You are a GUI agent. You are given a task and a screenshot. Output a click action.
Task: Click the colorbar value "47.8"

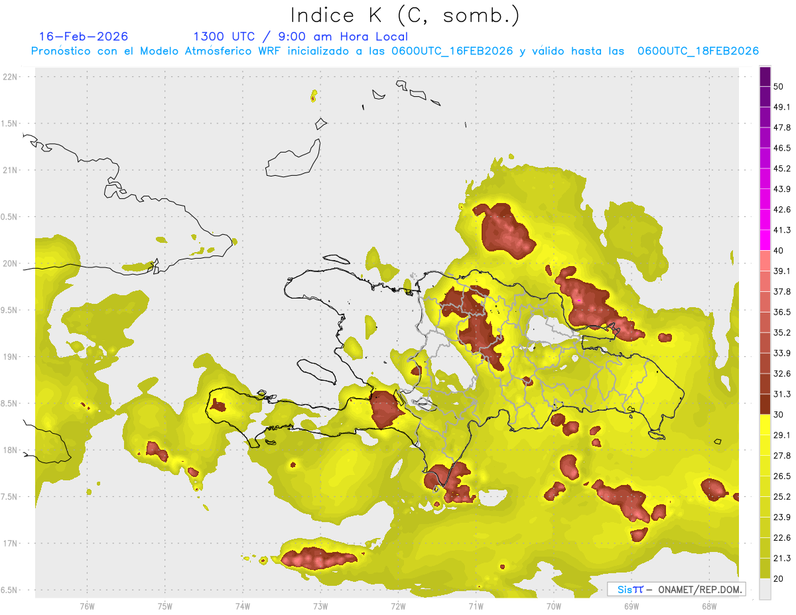point(782,127)
